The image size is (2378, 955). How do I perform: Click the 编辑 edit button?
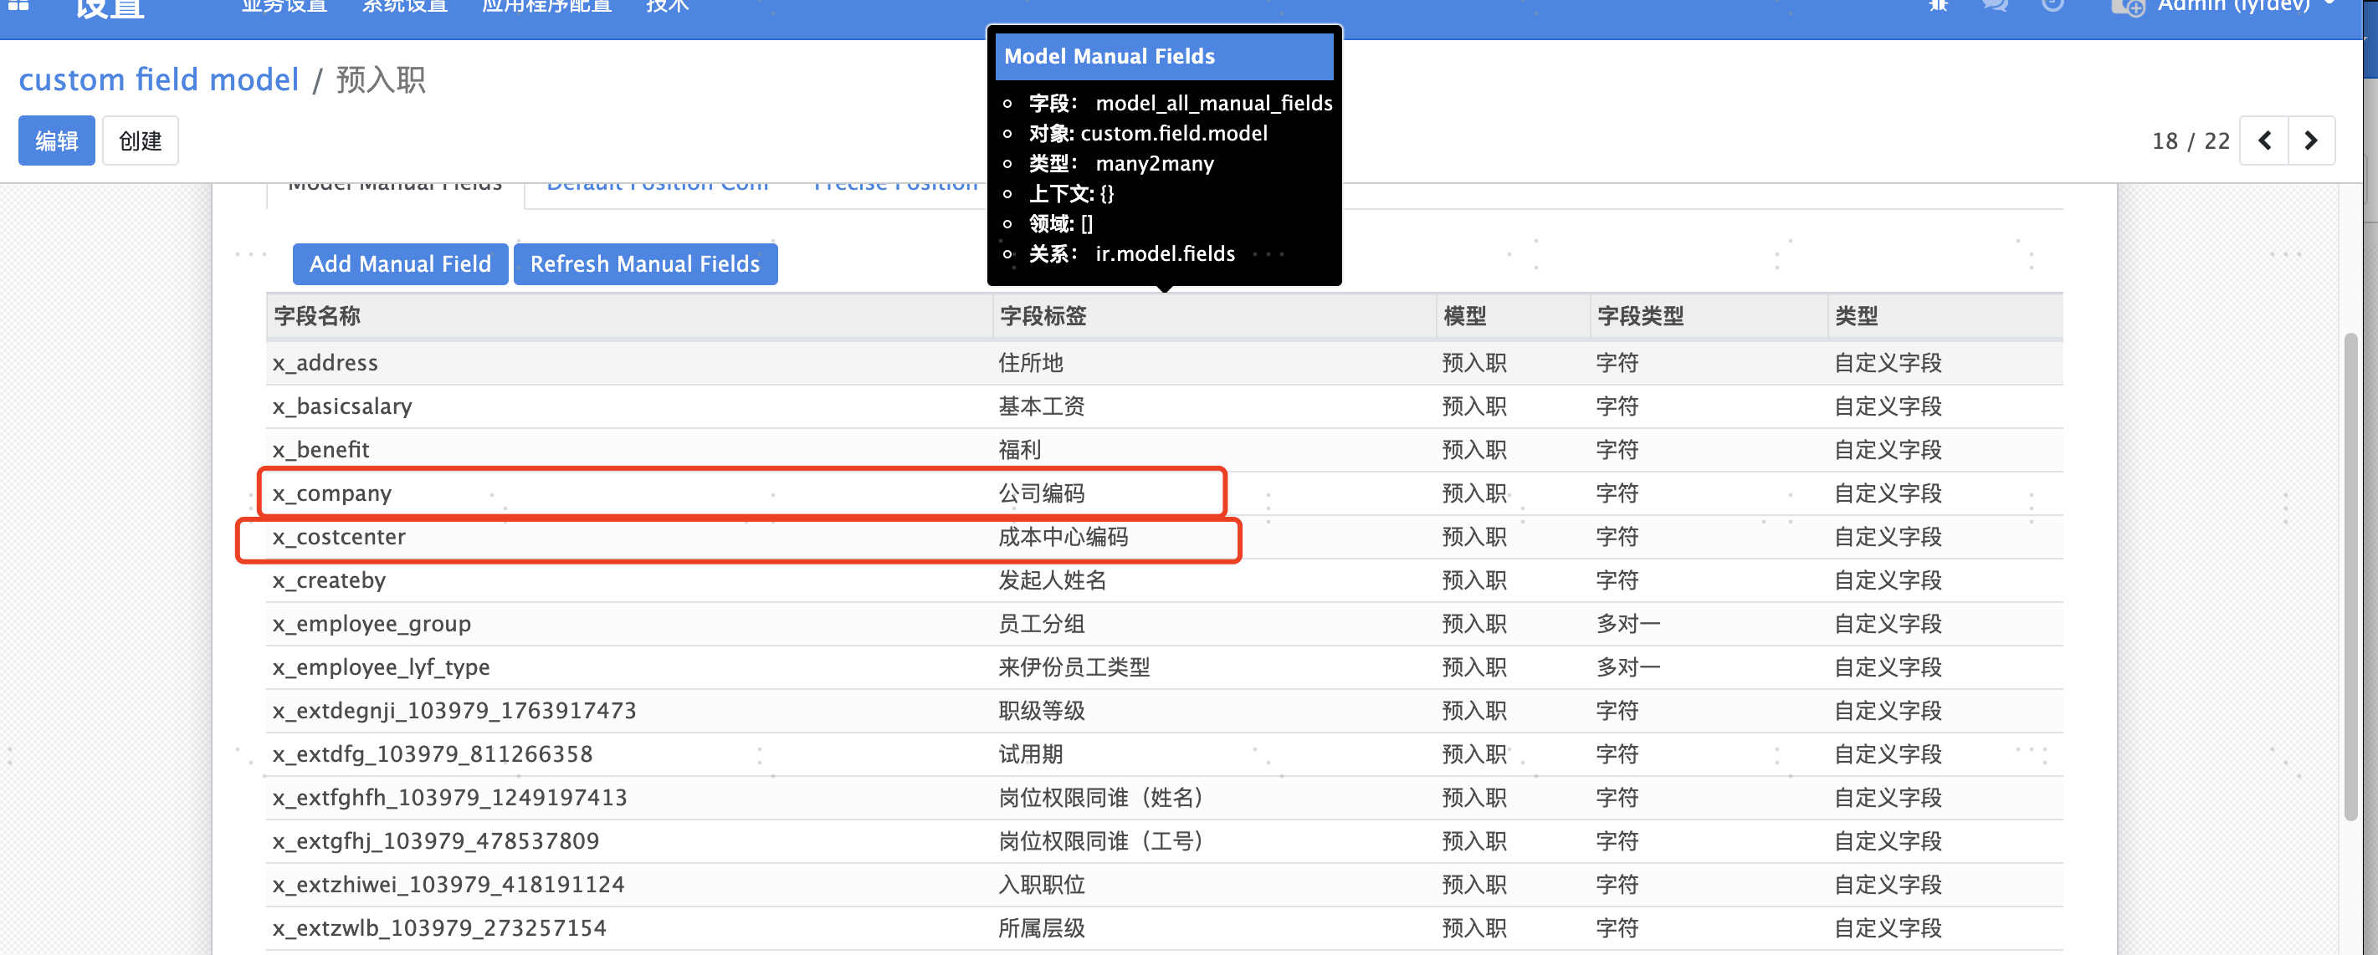pyautogui.click(x=56, y=140)
